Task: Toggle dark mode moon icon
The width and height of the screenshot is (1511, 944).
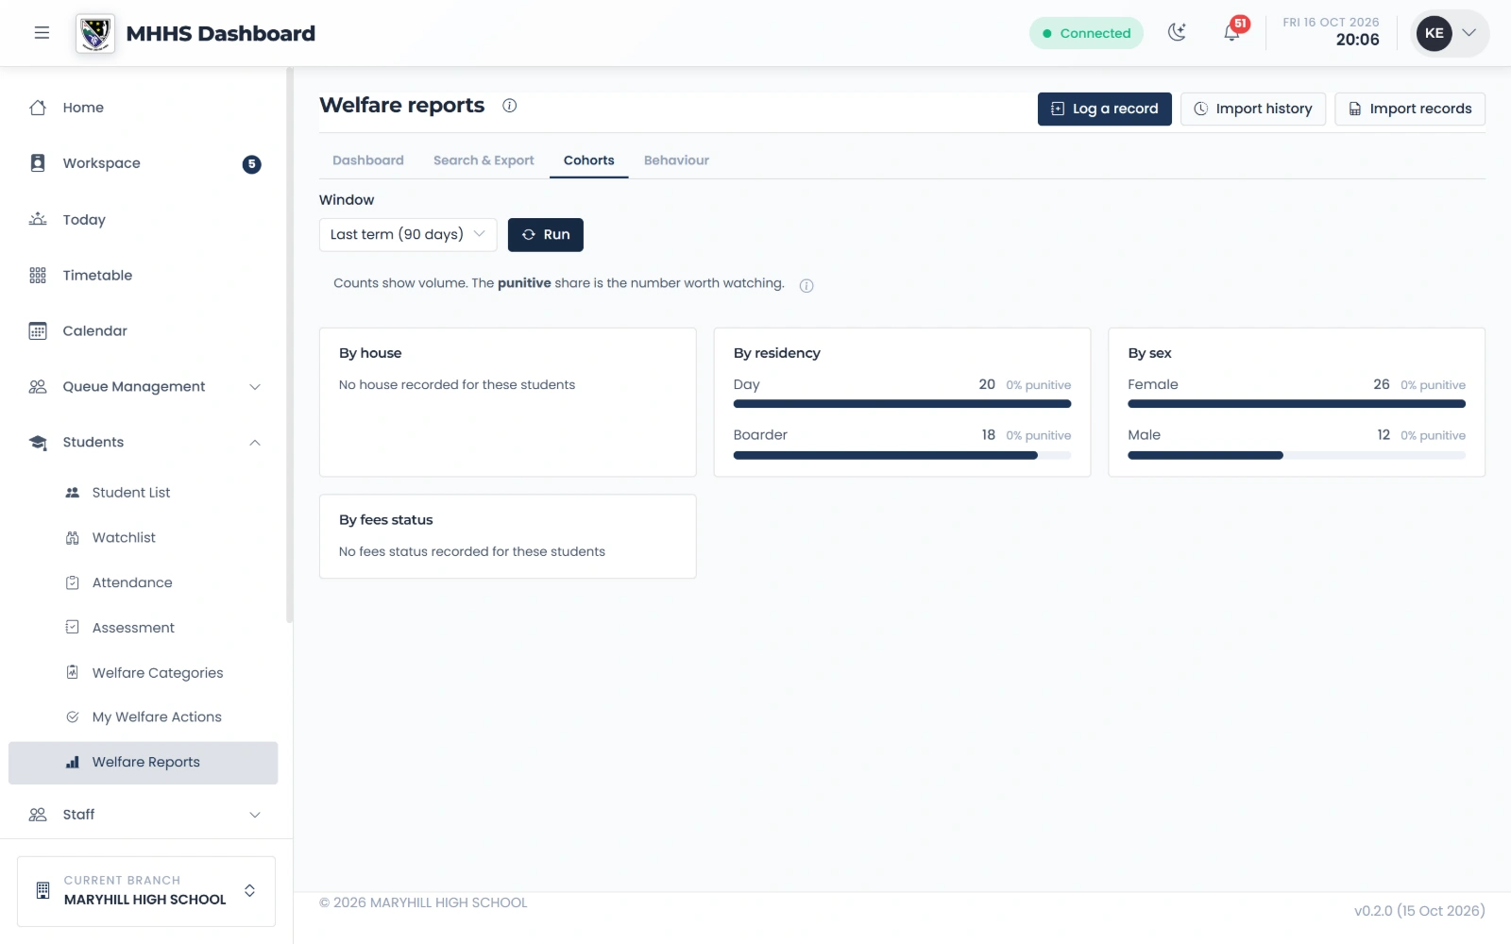Action: pos(1177,33)
